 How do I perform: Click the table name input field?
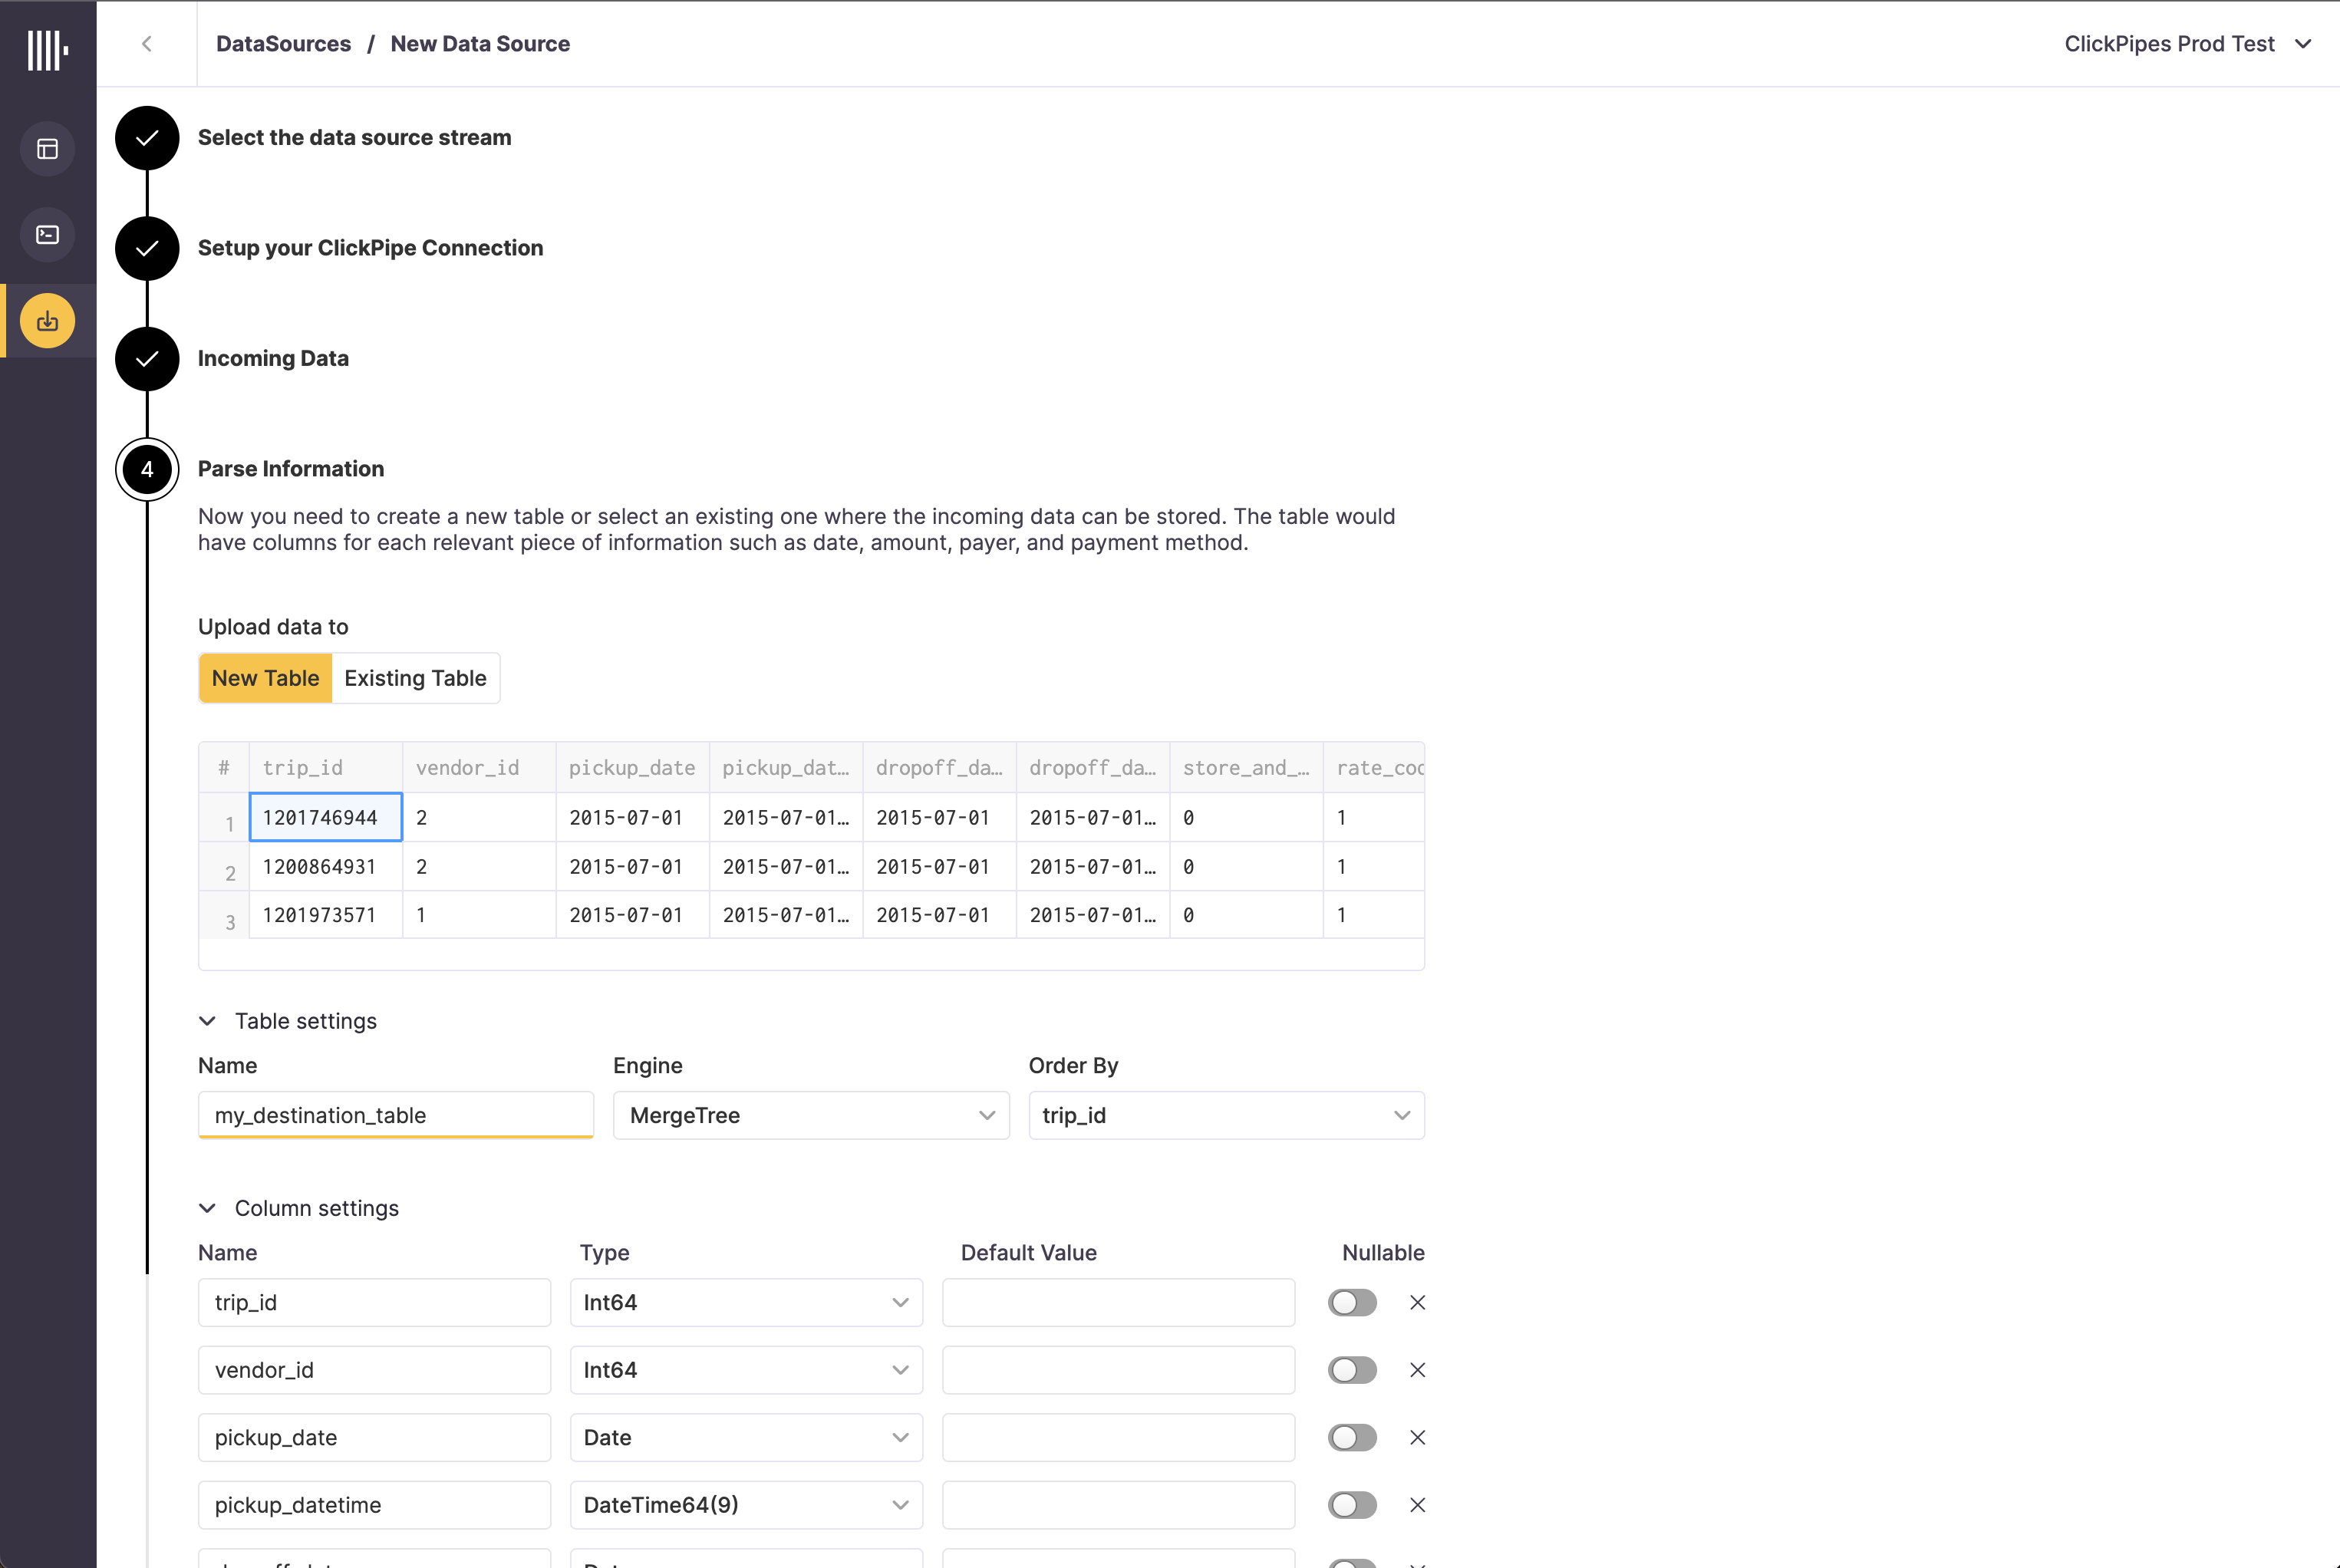point(397,1116)
